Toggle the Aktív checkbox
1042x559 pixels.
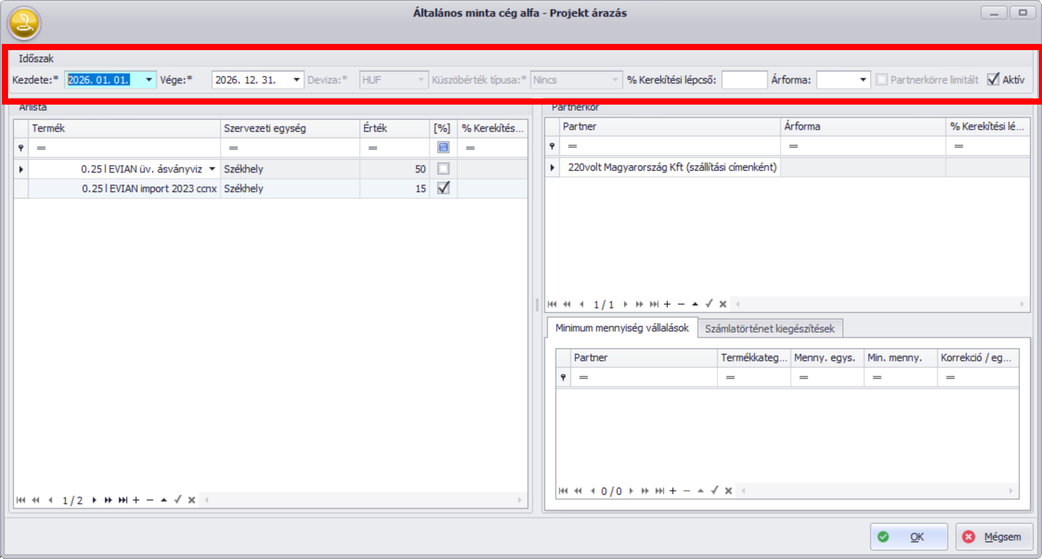pos(993,79)
